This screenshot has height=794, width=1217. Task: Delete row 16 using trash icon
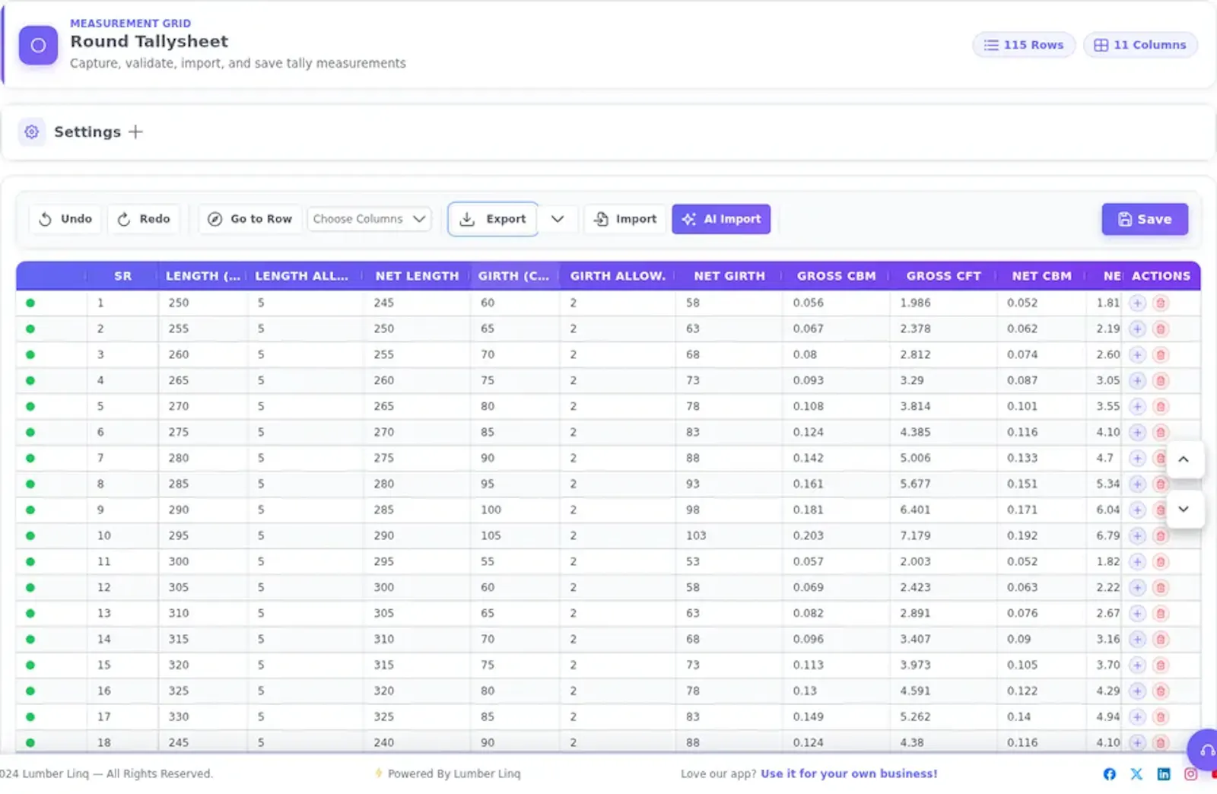pos(1161,691)
